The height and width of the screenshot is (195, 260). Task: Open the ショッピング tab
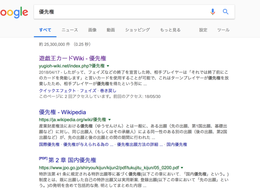(137, 30)
